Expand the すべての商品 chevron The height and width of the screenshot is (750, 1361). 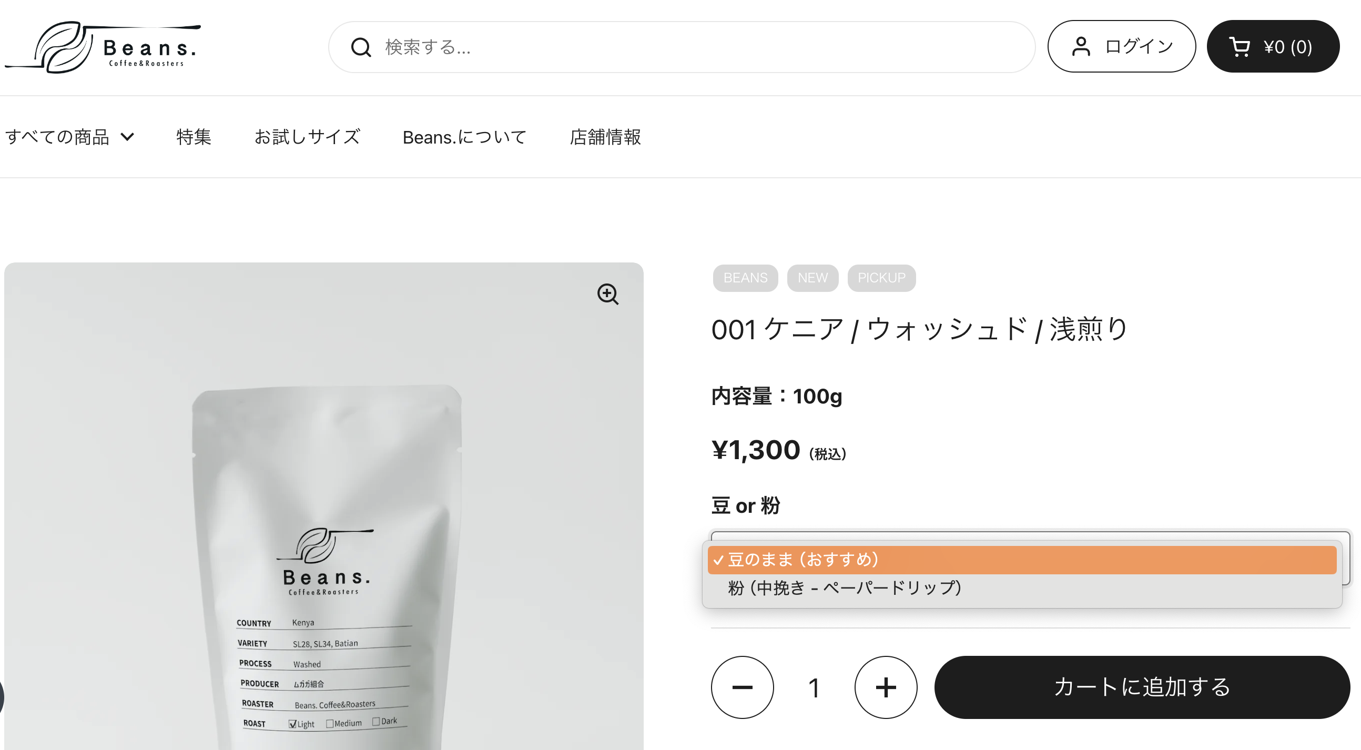tap(127, 137)
